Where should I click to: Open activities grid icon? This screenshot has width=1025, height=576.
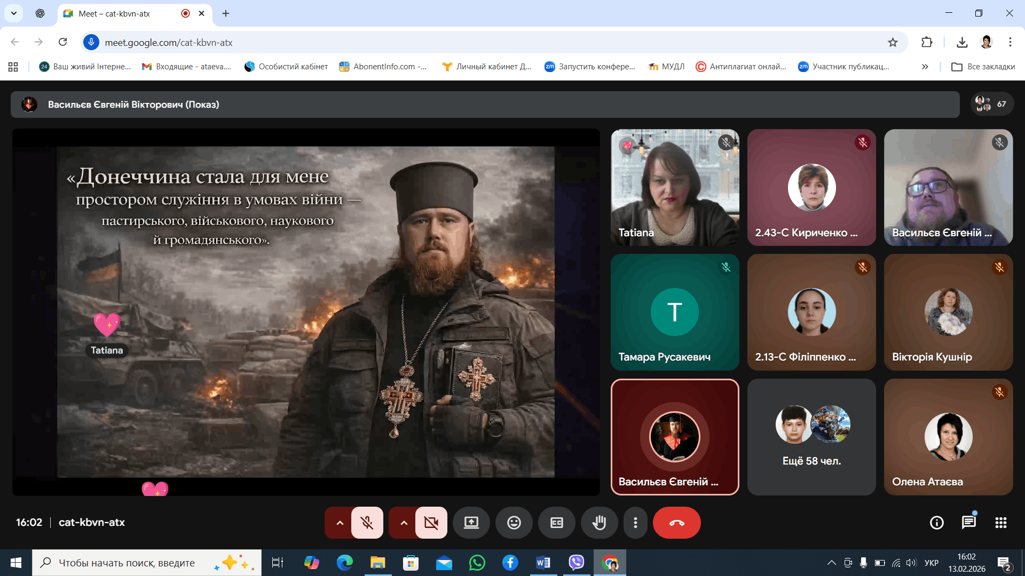[x=1000, y=523]
